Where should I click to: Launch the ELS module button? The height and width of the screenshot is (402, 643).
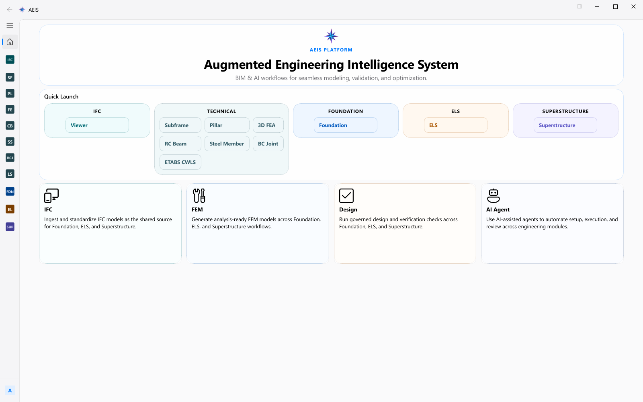(456, 125)
